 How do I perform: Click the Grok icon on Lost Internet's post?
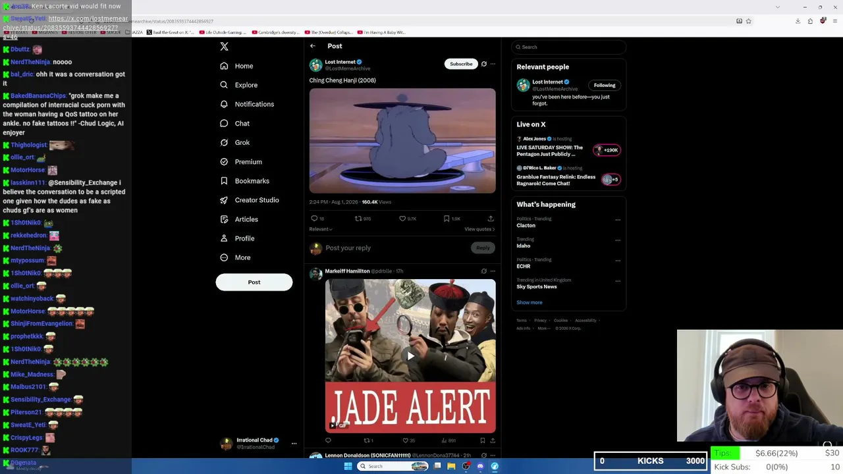484,64
